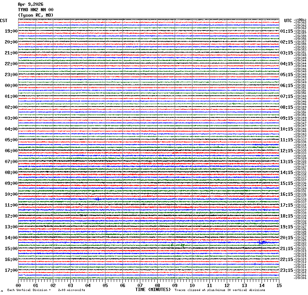The height and width of the screenshot is (295, 308).
Task: Click the TIME (MINUTES) axis title
Action: (x=153, y=290)
